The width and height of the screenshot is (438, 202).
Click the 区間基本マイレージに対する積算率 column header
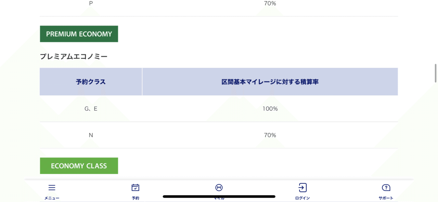[x=270, y=82]
